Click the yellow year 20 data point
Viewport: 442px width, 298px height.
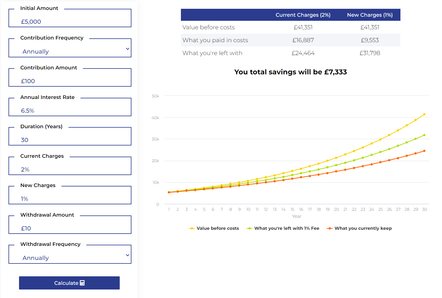coord(336,158)
